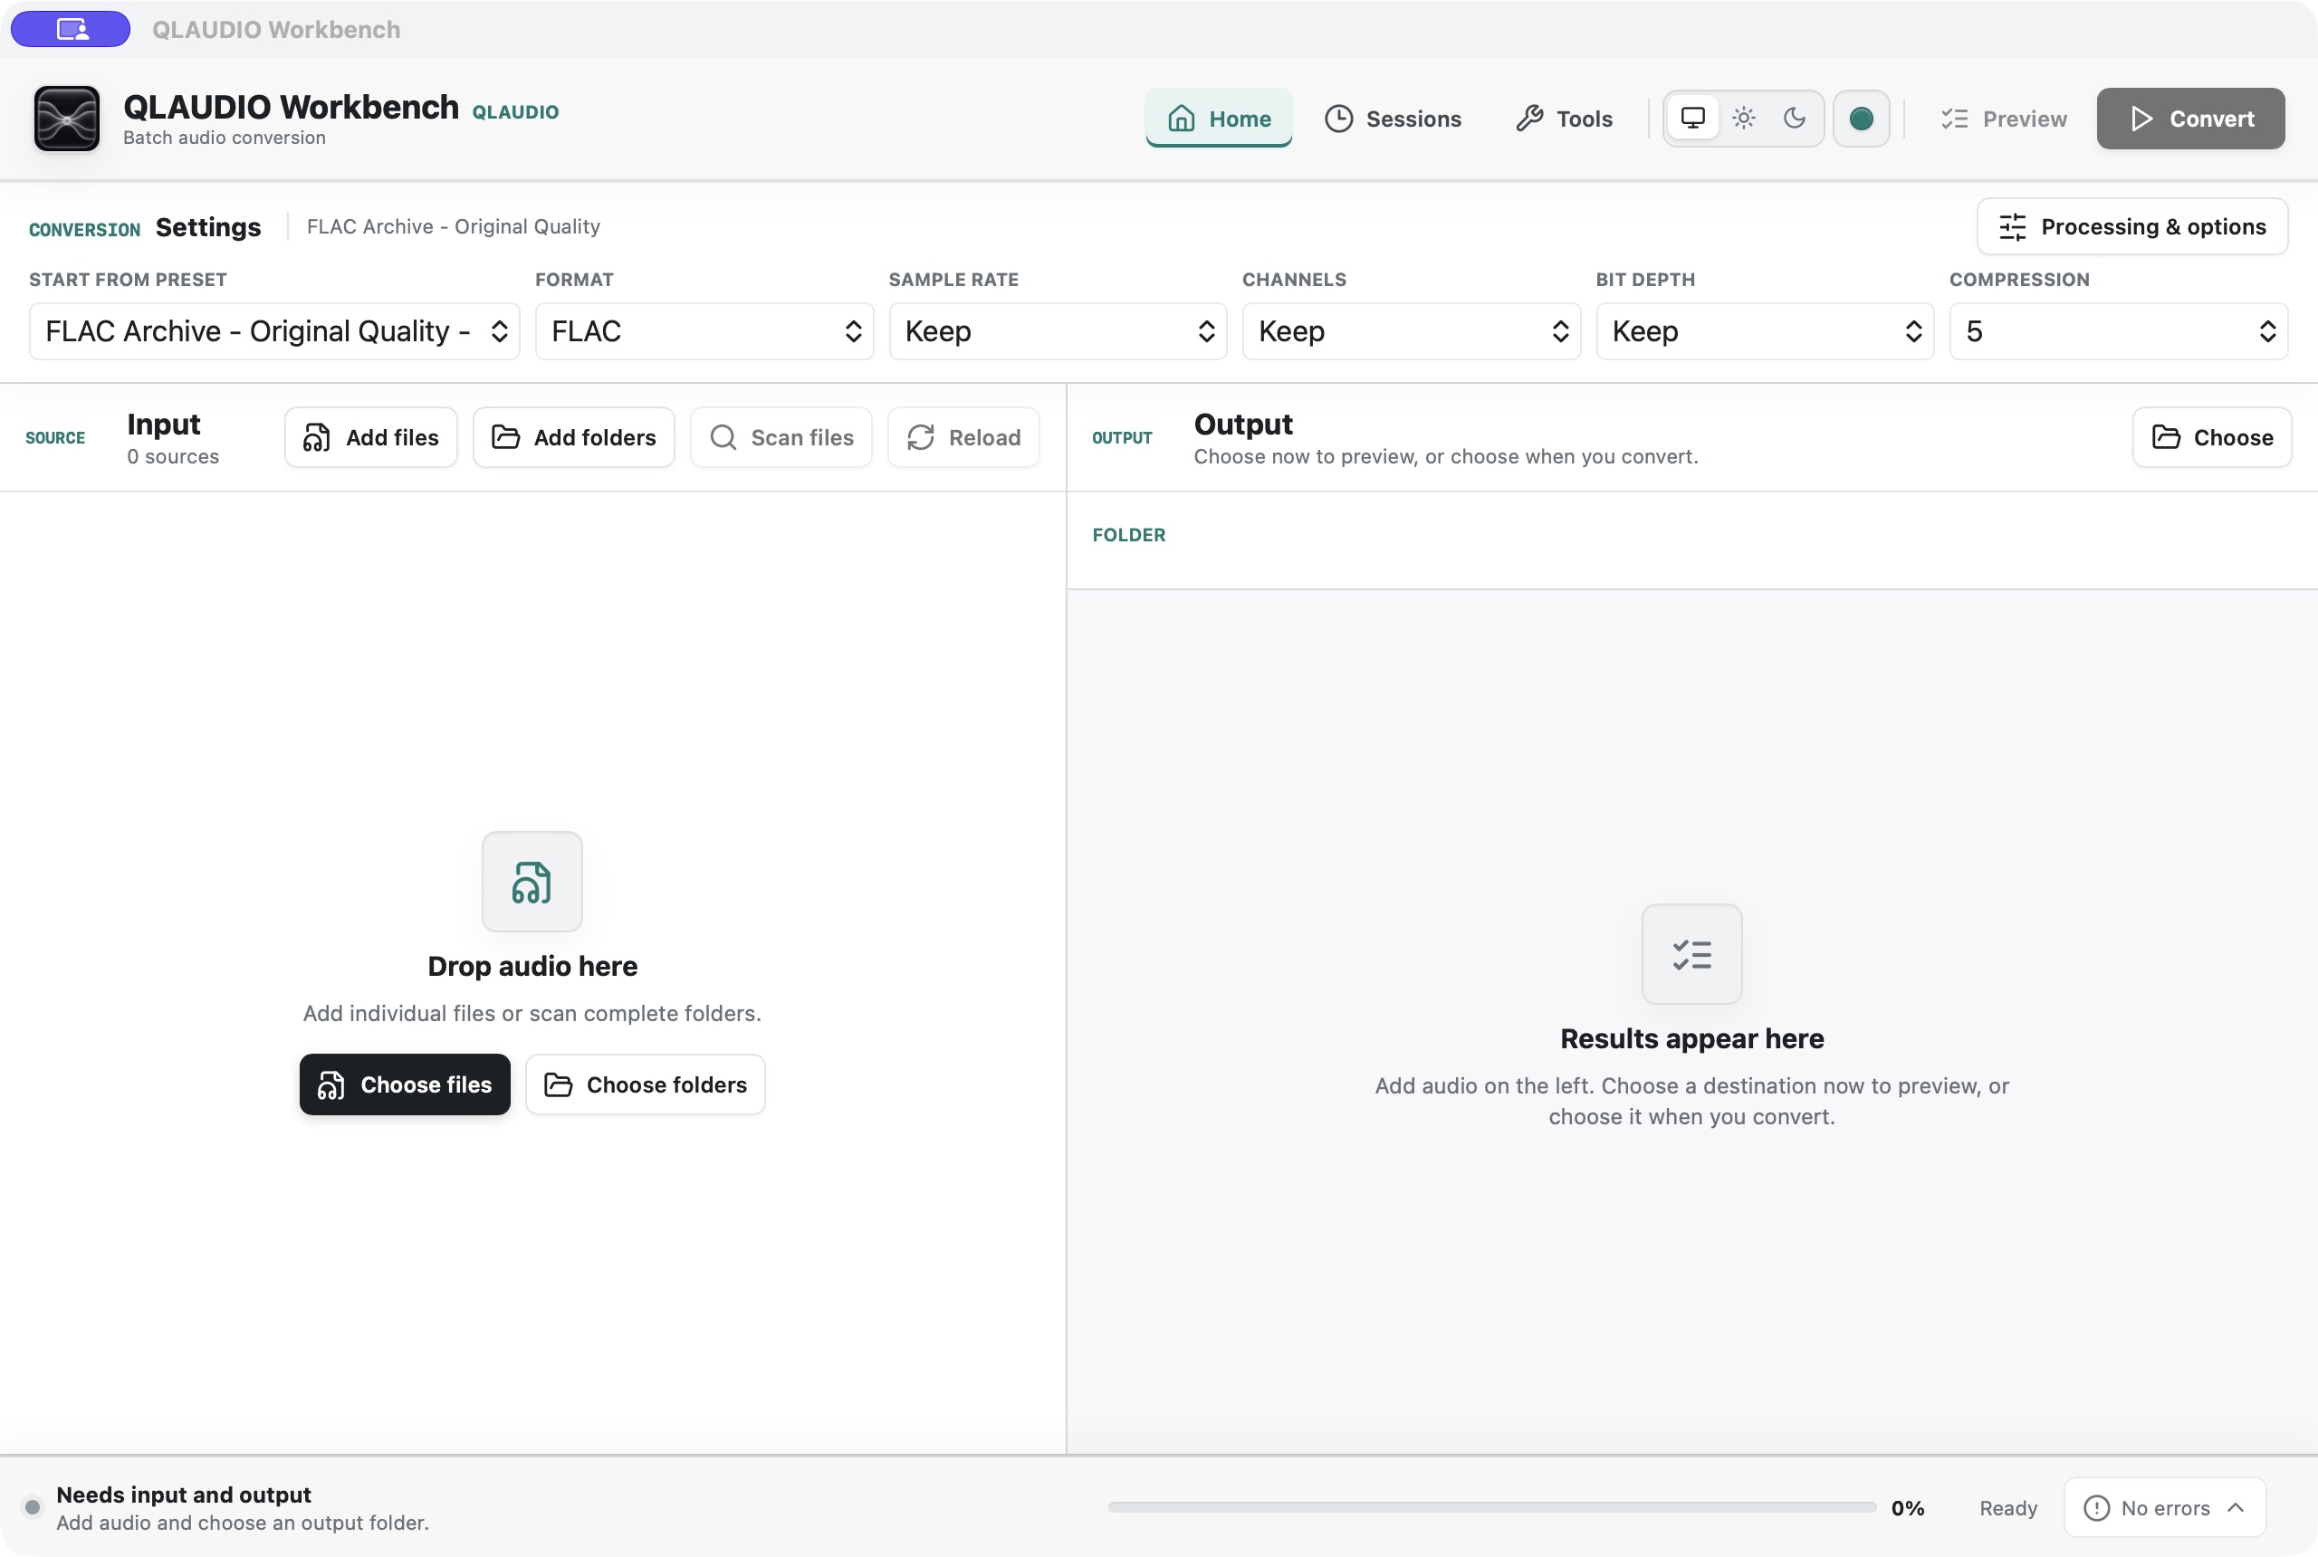Screen dimensions: 2318x1557
Task: Click the "Ready" status label
Action: pyautogui.click(x=2008, y=1508)
